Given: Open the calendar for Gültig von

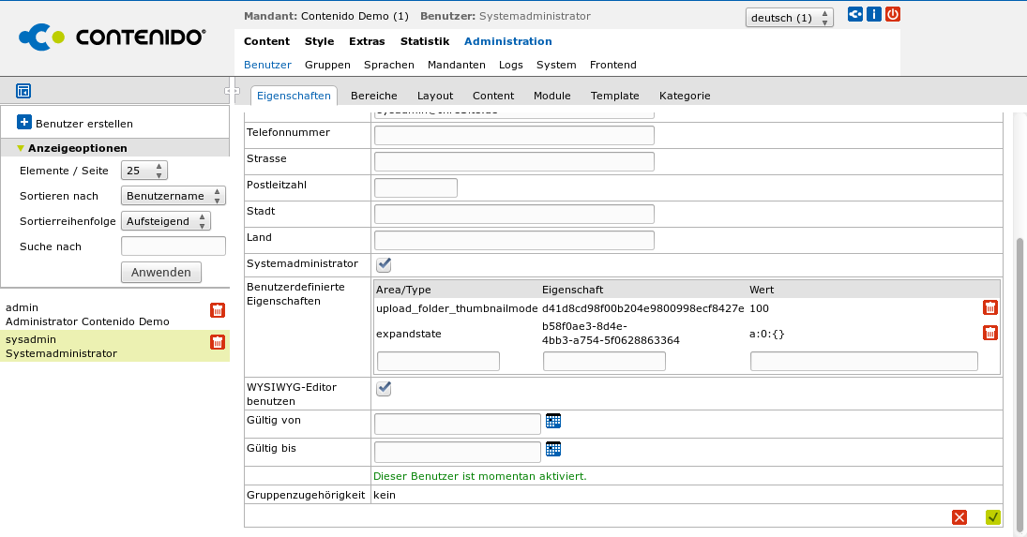Looking at the screenshot, I should (x=553, y=421).
